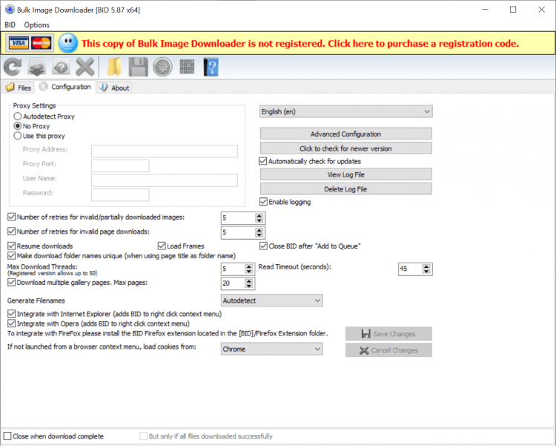Open the help book toolbar icon
The width and height of the screenshot is (556, 446).
coord(211,68)
